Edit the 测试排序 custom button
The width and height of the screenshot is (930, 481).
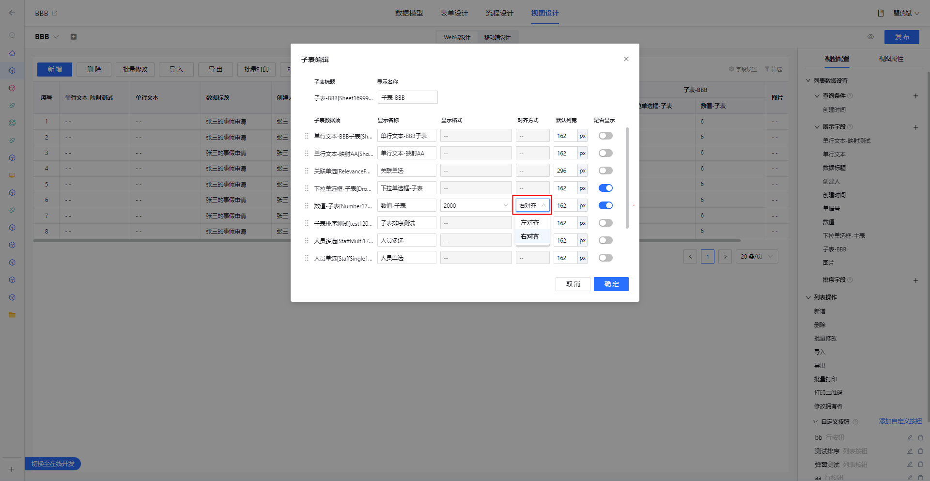tap(910, 451)
